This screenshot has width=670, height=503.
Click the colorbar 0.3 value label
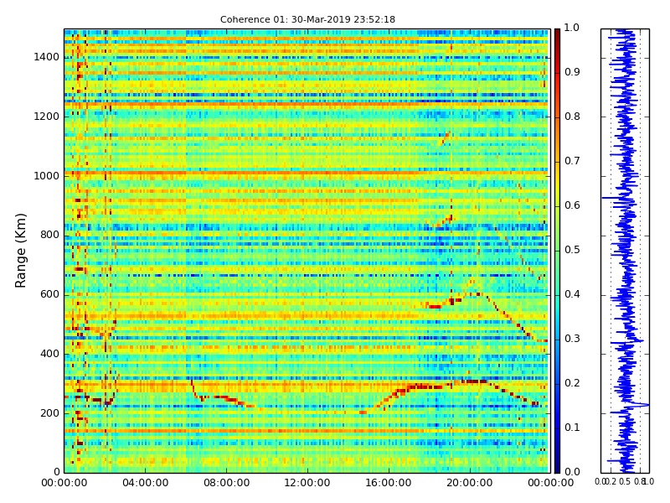point(572,339)
